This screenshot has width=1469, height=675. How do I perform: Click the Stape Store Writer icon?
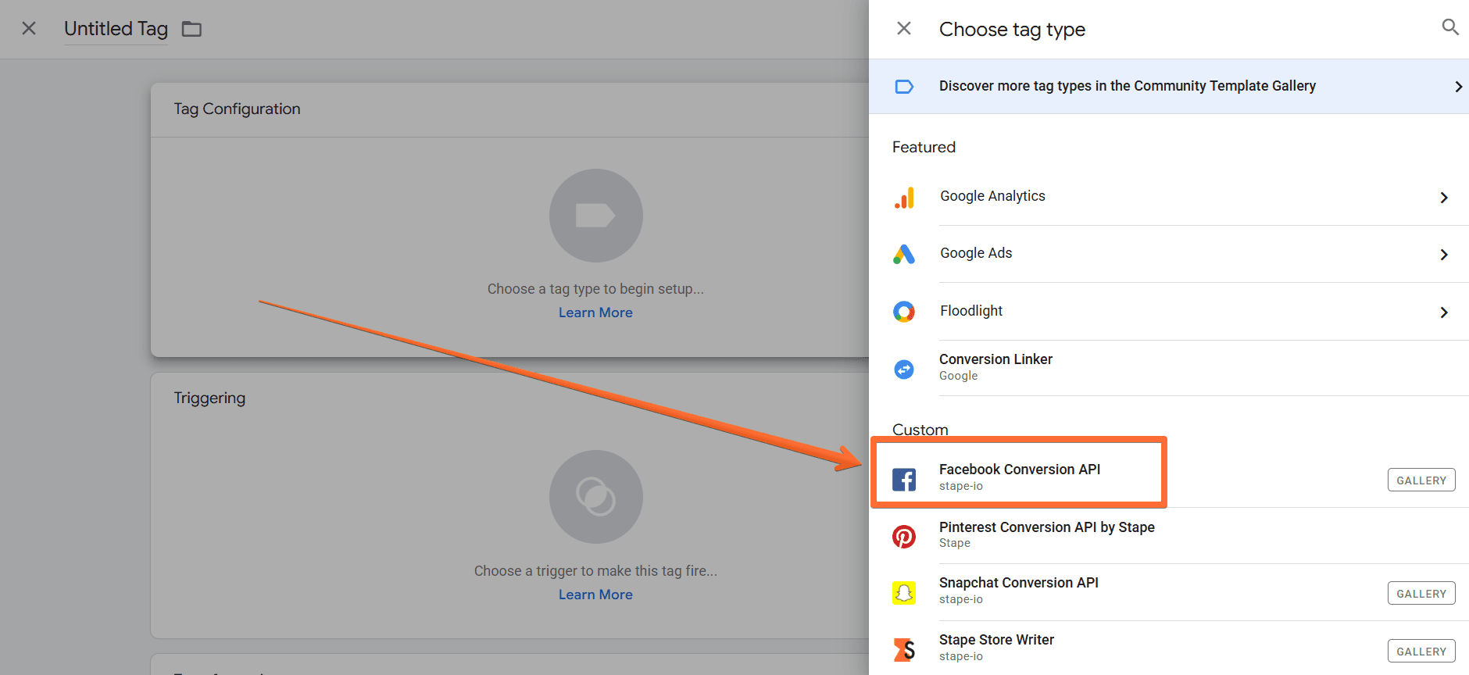click(904, 649)
